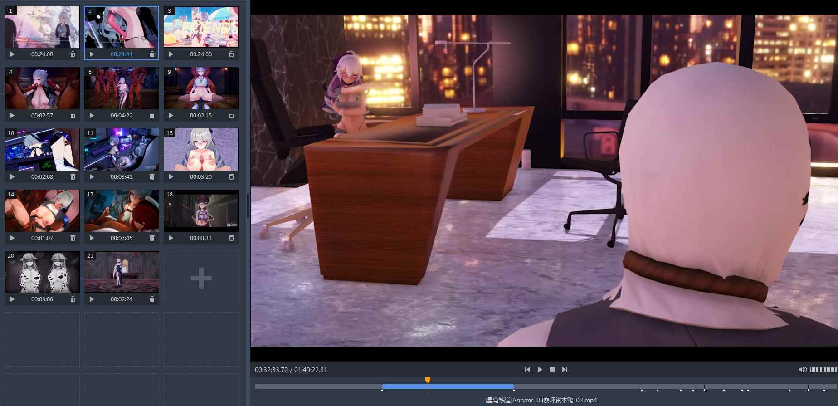Jump to previous segment in the player
Viewport: 838px width, 406px height.
(527, 370)
